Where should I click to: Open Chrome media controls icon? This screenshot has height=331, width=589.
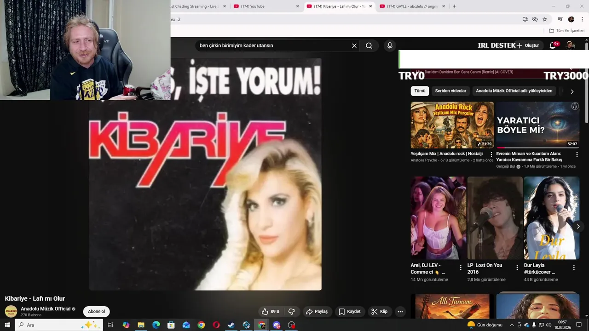click(x=560, y=19)
